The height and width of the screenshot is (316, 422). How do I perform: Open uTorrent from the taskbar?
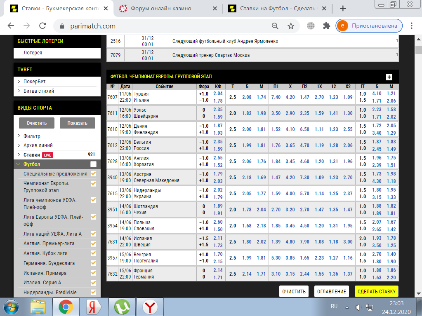click(122, 307)
